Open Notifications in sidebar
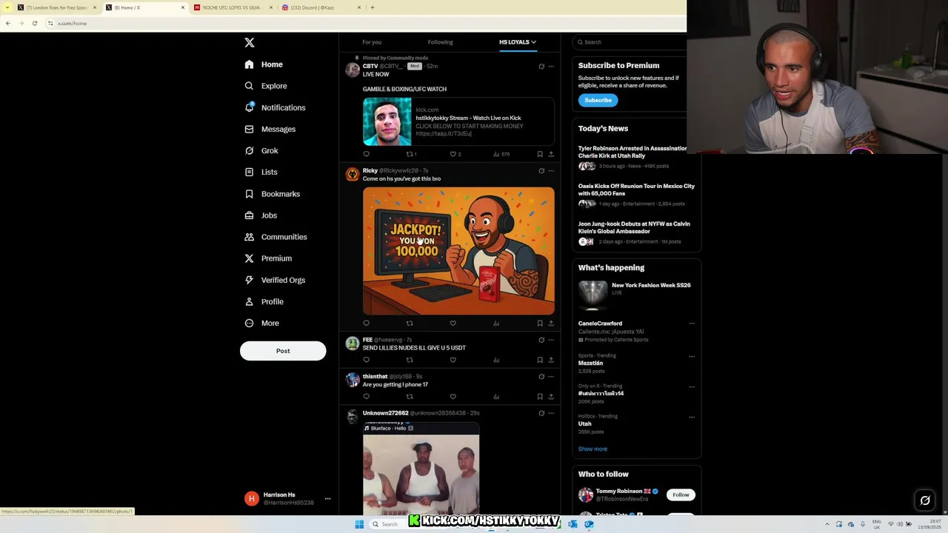Screen dimensions: 948x533 [275, 107]
